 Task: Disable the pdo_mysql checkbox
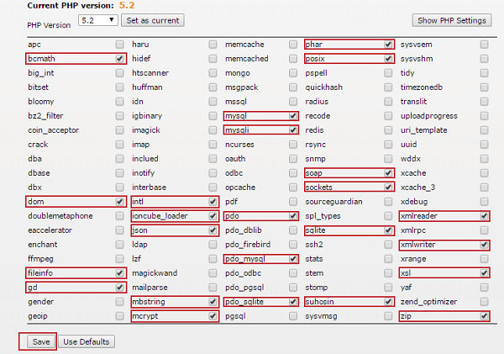[x=293, y=259]
